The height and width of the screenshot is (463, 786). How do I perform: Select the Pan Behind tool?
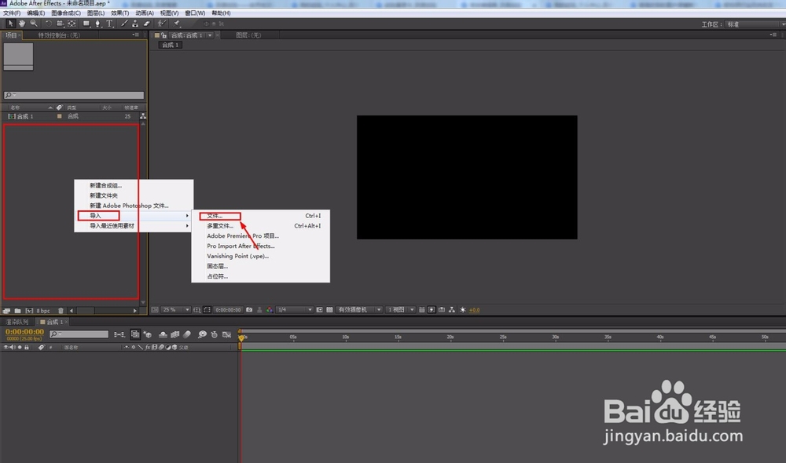click(x=72, y=24)
